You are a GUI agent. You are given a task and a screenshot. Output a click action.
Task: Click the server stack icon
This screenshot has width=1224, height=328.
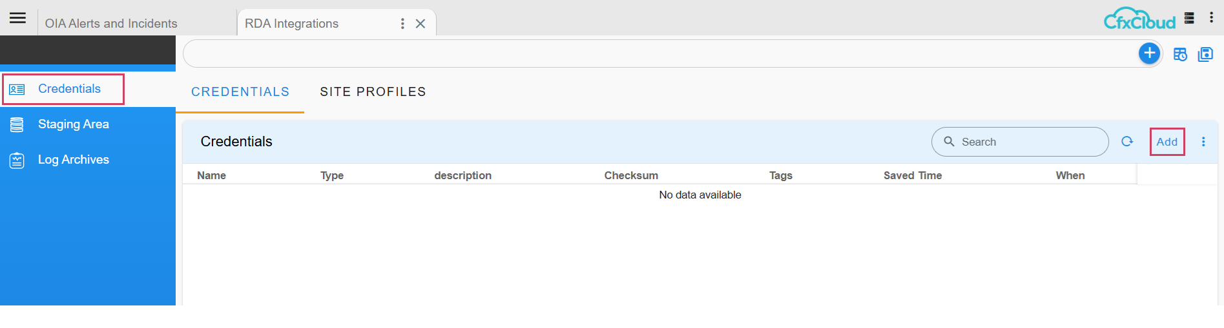1189,18
